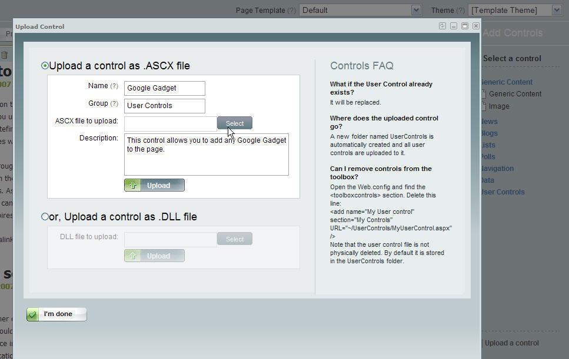Select the DLL file upload radio option
569x359 pixels.
[45, 217]
